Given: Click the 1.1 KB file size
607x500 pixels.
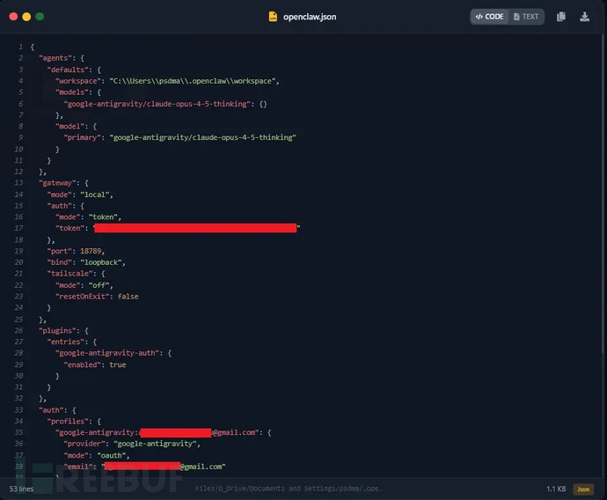Looking at the screenshot, I should point(556,489).
